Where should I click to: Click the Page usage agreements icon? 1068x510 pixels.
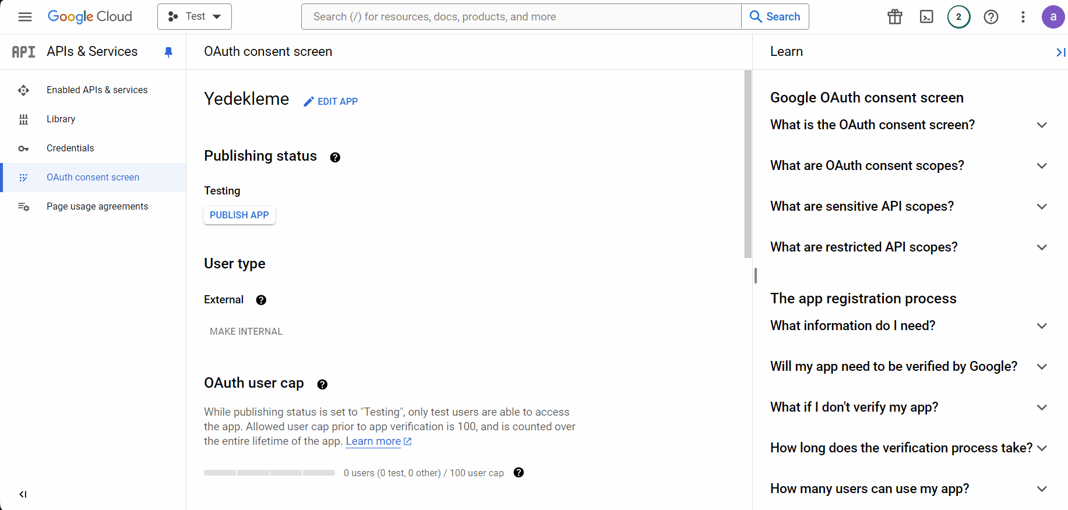click(23, 207)
